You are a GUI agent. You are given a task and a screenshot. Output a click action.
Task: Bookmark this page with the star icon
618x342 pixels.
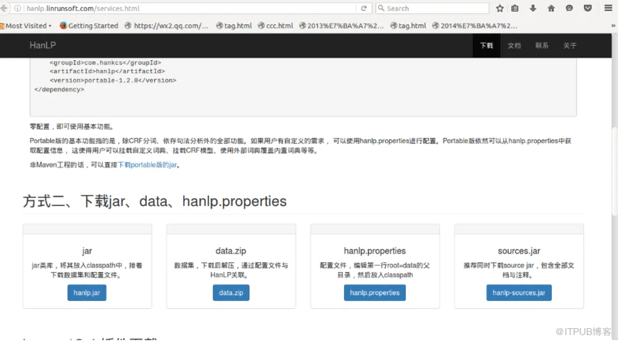point(500,8)
